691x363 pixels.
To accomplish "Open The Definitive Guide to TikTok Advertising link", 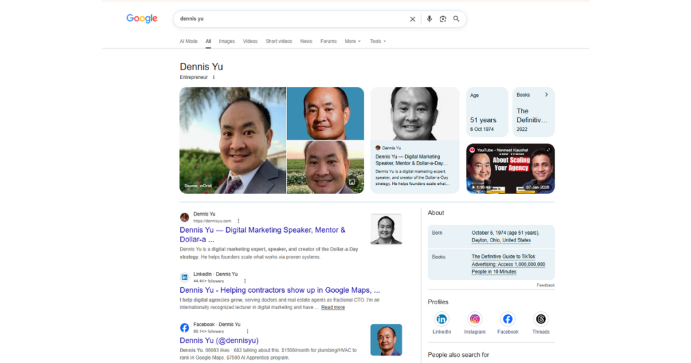I will click(508, 264).
